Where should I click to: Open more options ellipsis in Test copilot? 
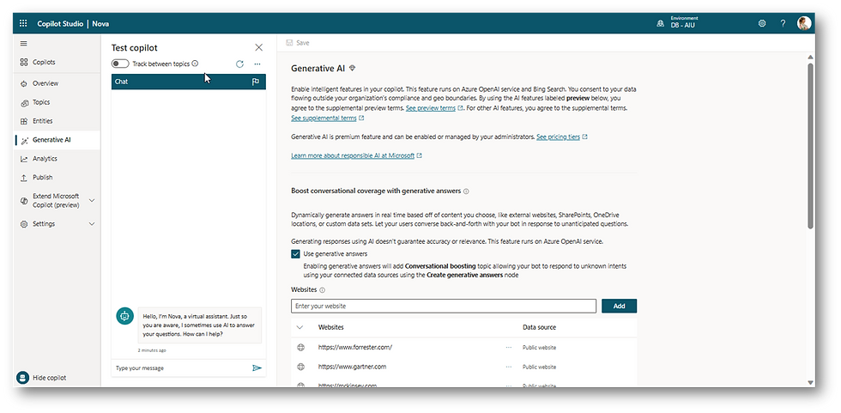[x=257, y=64]
